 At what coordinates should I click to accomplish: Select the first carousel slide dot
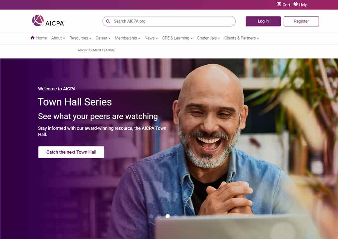pyautogui.click(x=151, y=216)
